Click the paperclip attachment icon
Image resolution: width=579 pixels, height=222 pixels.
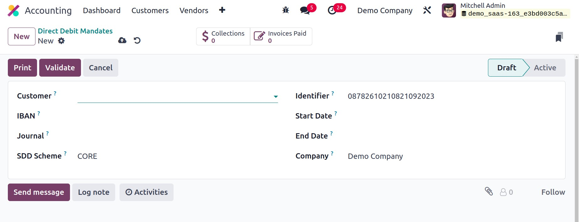(x=489, y=191)
